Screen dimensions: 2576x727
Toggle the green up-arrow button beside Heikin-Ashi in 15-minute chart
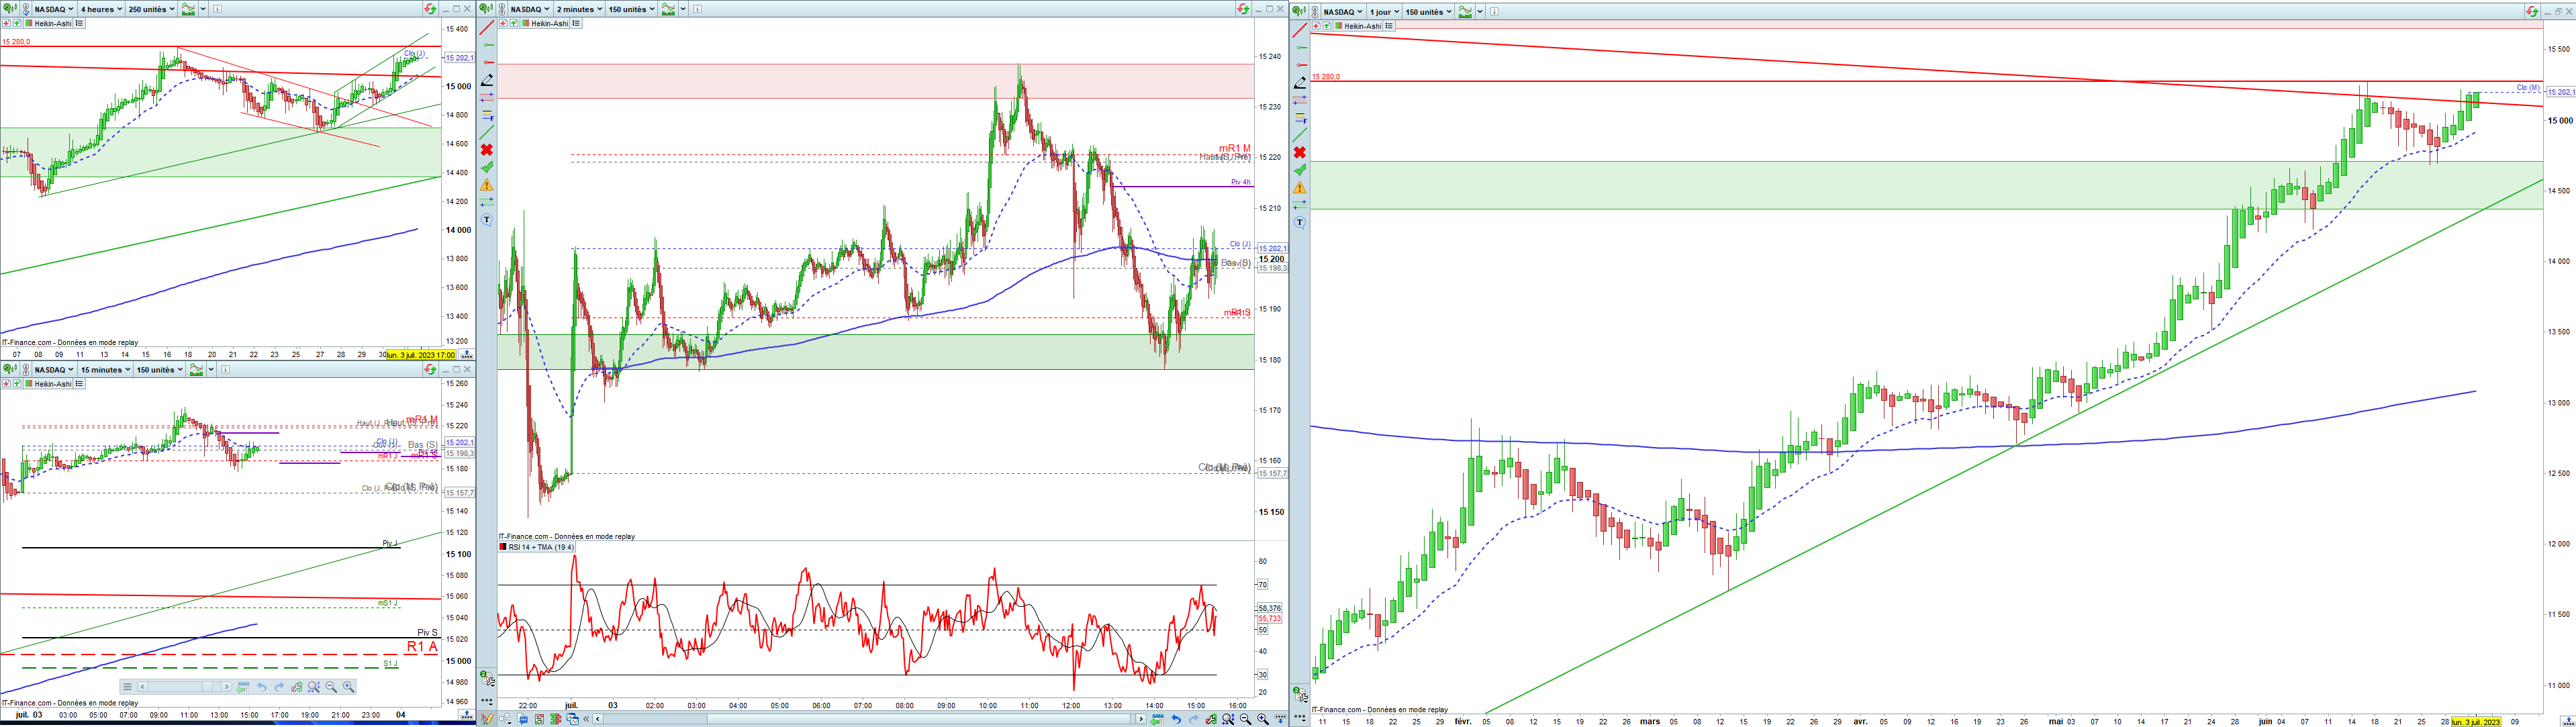click(17, 383)
